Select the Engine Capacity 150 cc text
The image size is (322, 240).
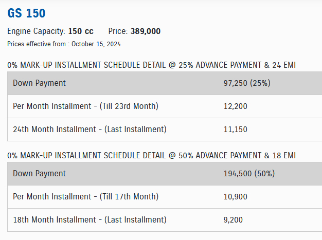tap(50, 31)
